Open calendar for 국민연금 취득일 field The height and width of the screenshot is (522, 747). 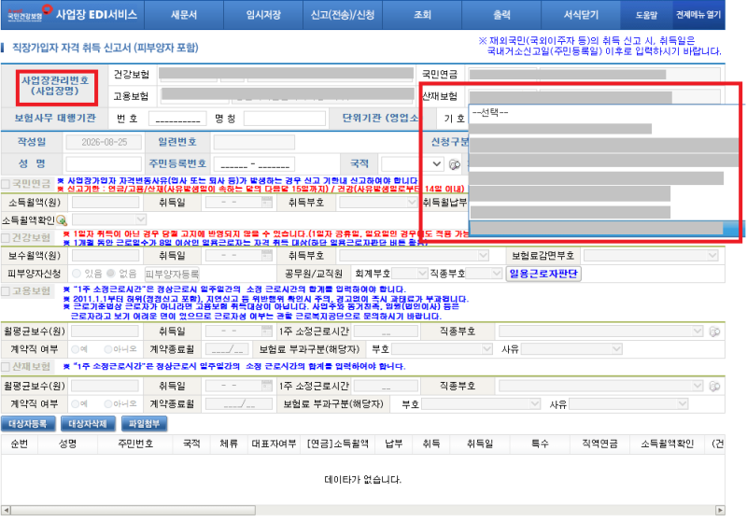pyautogui.click(x=267, y=203)
